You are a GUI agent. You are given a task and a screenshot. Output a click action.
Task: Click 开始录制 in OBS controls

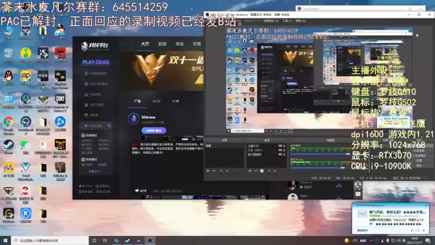(x=419, y=151)
